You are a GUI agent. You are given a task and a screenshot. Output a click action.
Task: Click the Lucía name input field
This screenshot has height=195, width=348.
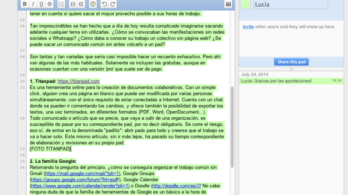coord(290,5)
